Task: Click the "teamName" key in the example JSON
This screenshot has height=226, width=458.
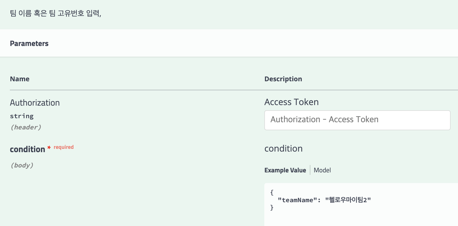Action: pyautogui.click(x=297, y=200)
